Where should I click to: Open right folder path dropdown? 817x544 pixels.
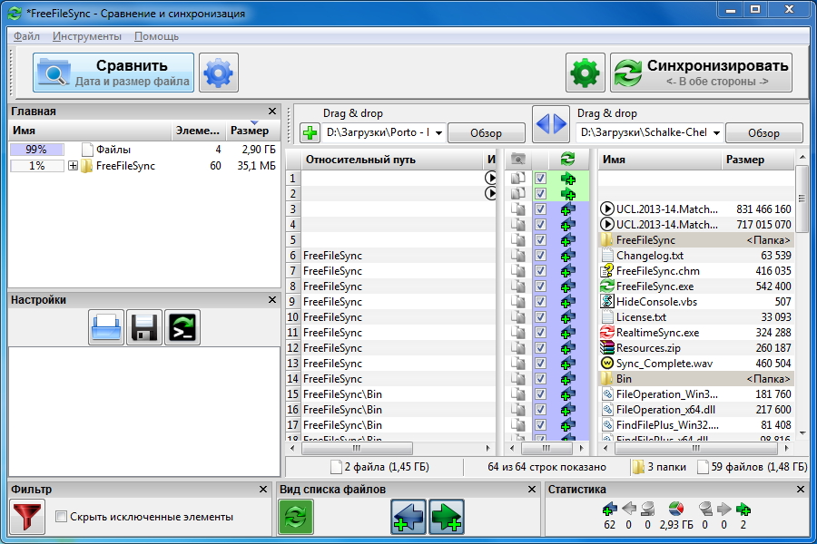click(x=716, y=133)
